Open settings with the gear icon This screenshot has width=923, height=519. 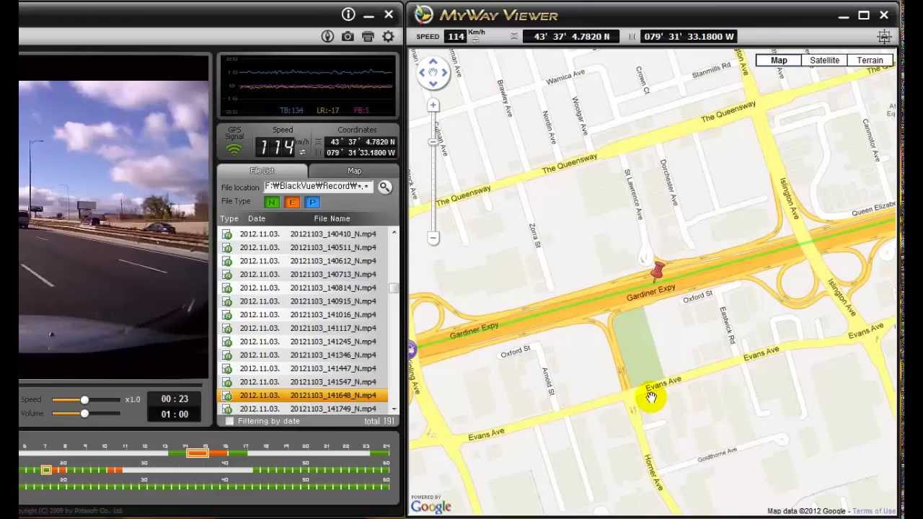click(389, 36)
